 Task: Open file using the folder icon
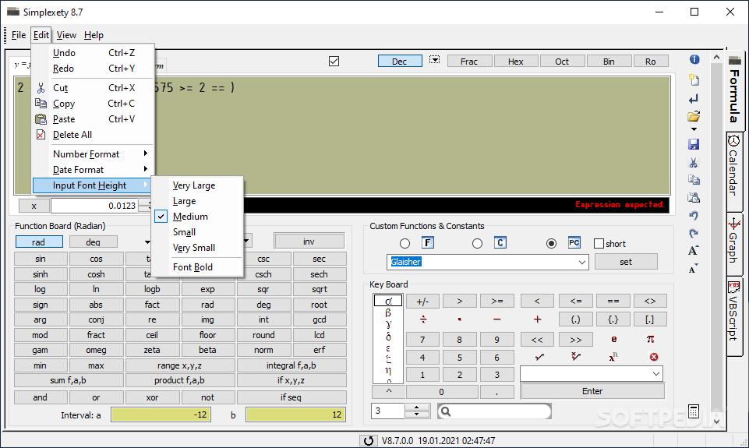click(x=694, y=116)
